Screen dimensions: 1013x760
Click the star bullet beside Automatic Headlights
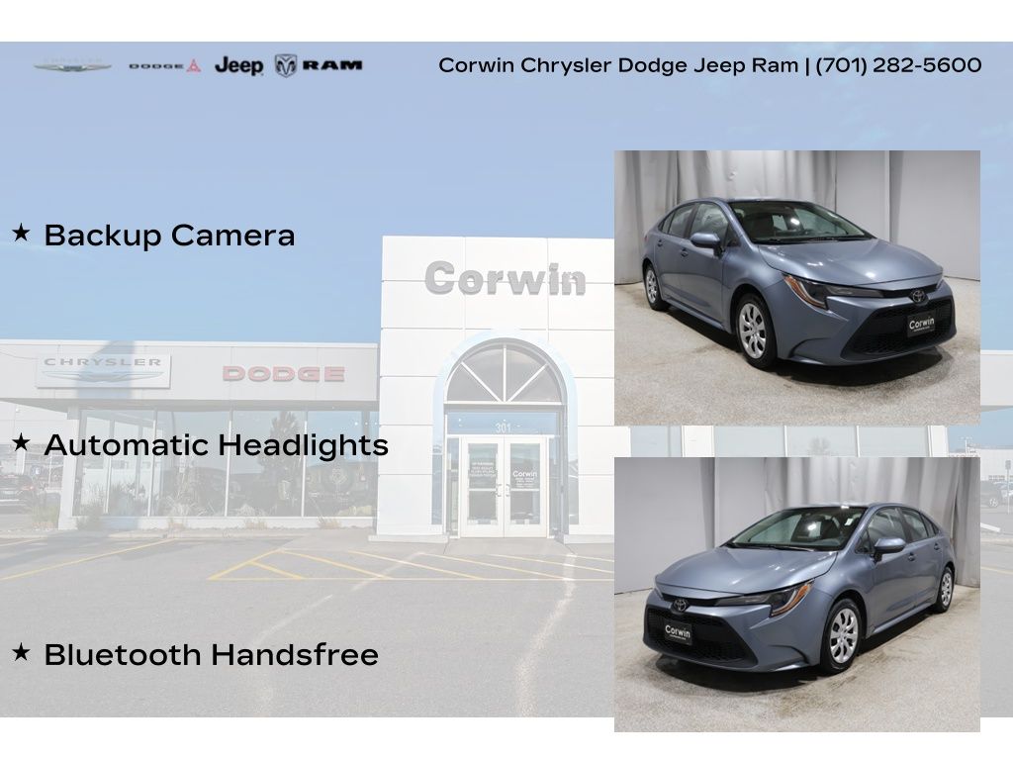[20, 443]
